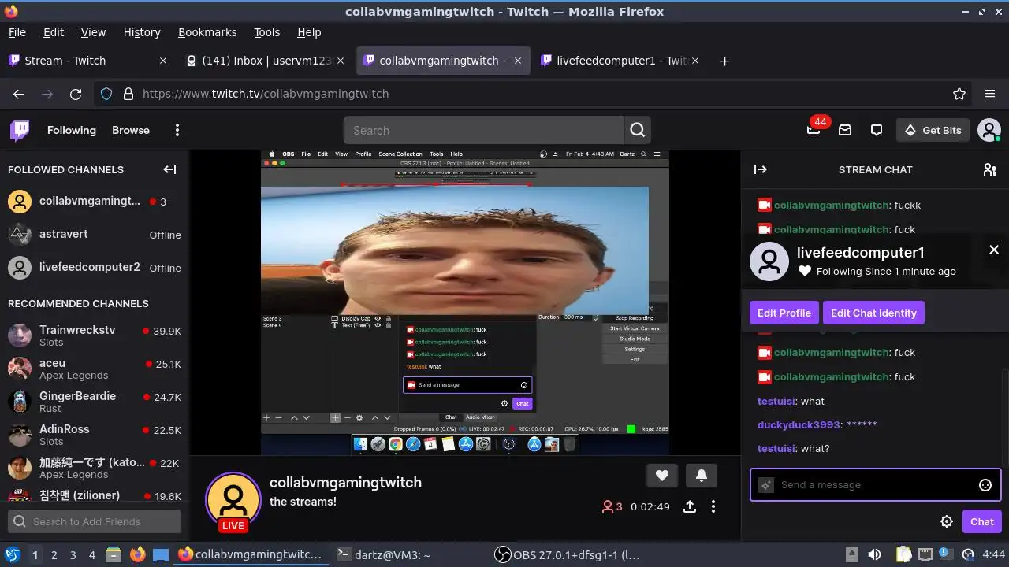Show site security padlock info
The width and height of the screenshot is (1009, 567).
pos(128,94)
